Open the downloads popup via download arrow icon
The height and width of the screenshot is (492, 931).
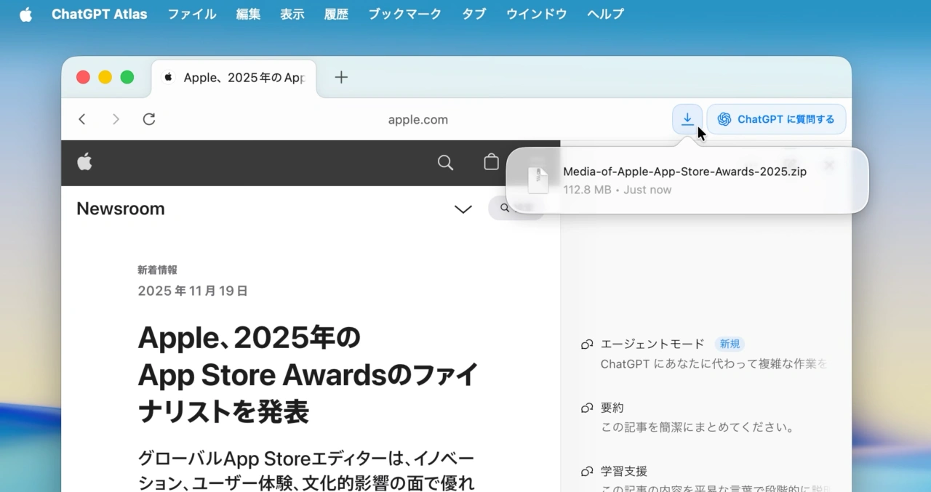click(687, 118)
